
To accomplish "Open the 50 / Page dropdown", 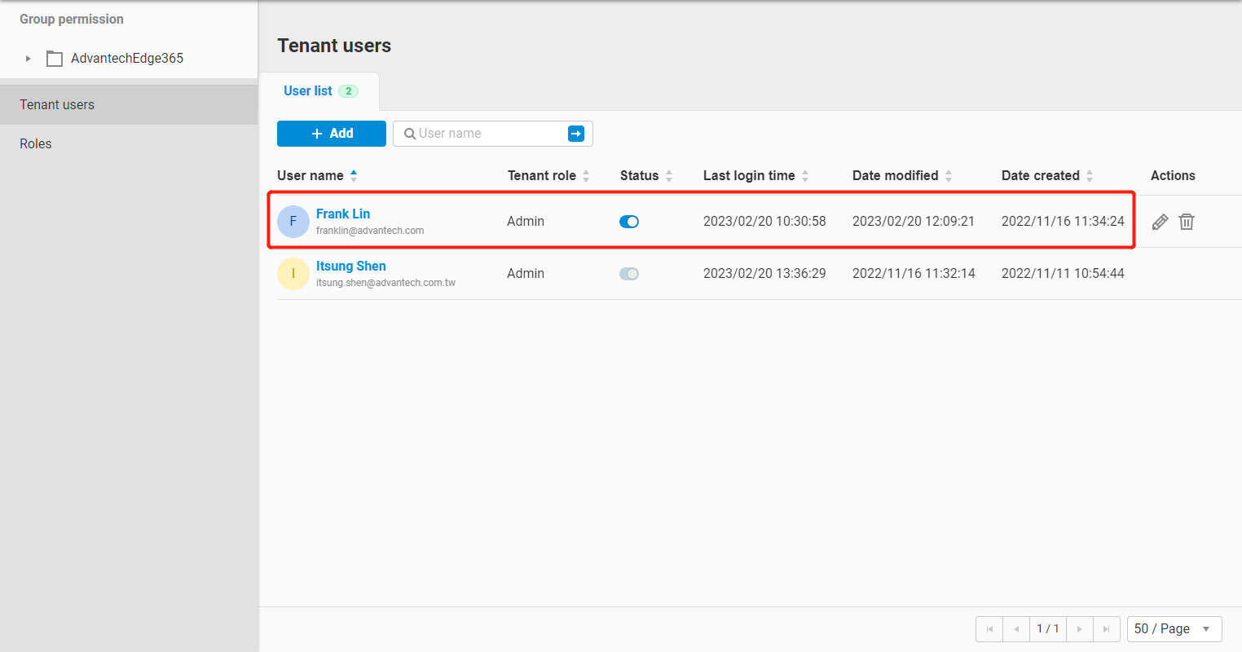I will tap(1174, 629).
